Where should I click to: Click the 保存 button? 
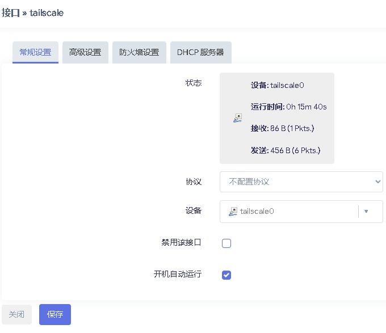(x=55, y=314)
